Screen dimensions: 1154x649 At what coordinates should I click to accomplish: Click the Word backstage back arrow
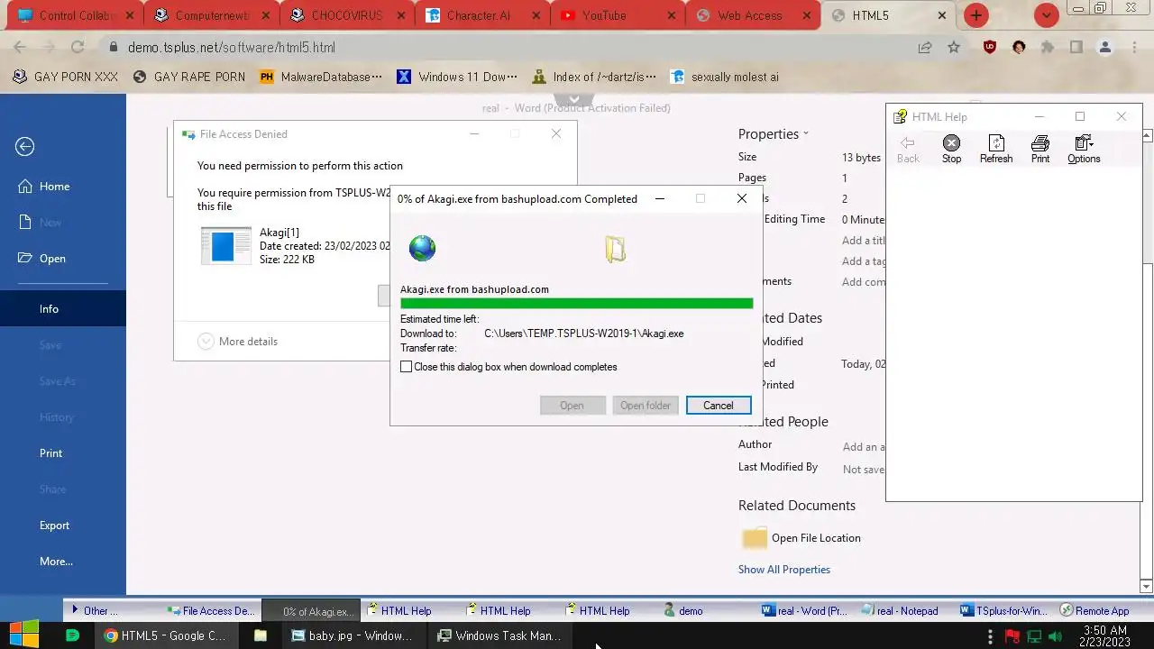click(x=25, y=147)
